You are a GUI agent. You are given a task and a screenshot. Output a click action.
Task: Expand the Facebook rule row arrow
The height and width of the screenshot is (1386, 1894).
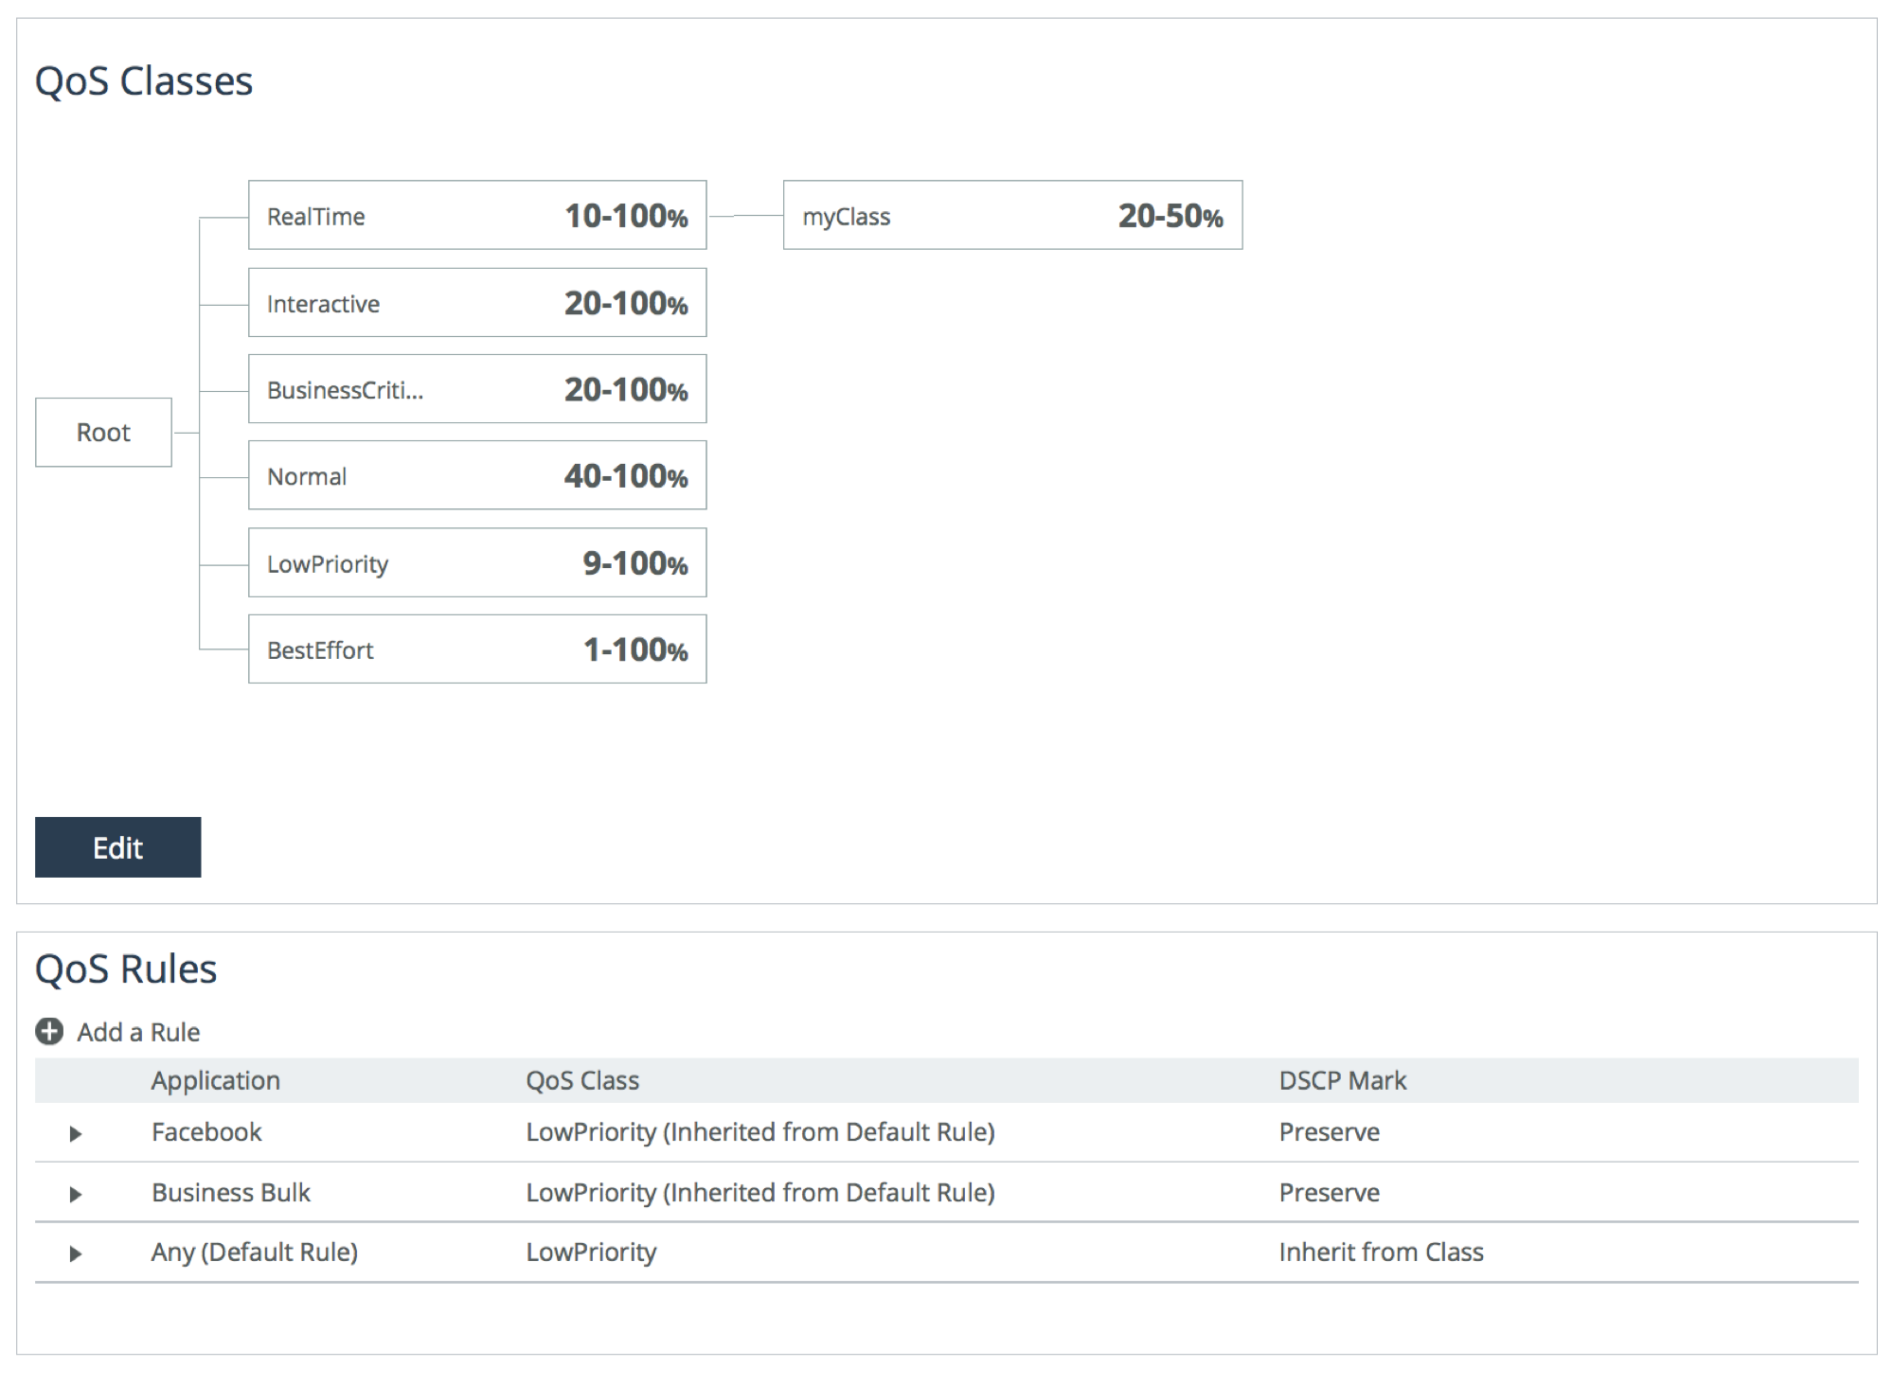pyautogui.click(x=76, y=1133)
